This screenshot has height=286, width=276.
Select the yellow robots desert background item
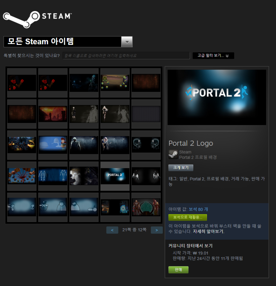point(115,83)
